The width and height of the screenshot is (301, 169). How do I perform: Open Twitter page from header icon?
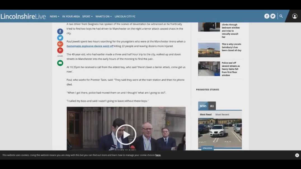[273, 16]
